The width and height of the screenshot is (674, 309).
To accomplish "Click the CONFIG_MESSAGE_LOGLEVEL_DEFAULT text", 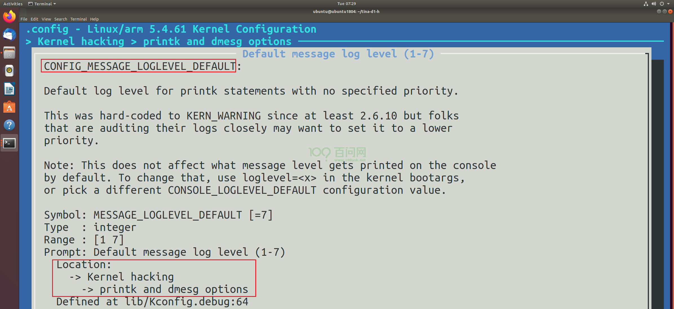I will pos(139,66).
